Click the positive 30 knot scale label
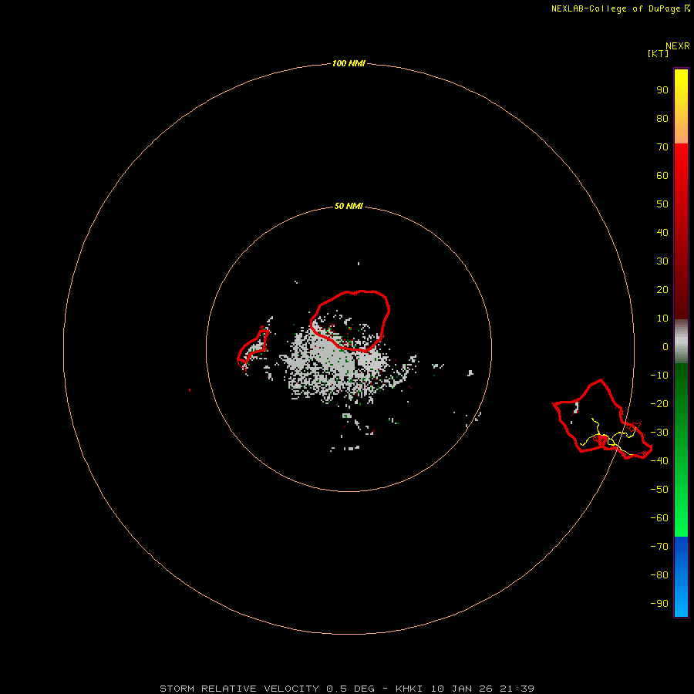694x694 pixels. (662, 261)
